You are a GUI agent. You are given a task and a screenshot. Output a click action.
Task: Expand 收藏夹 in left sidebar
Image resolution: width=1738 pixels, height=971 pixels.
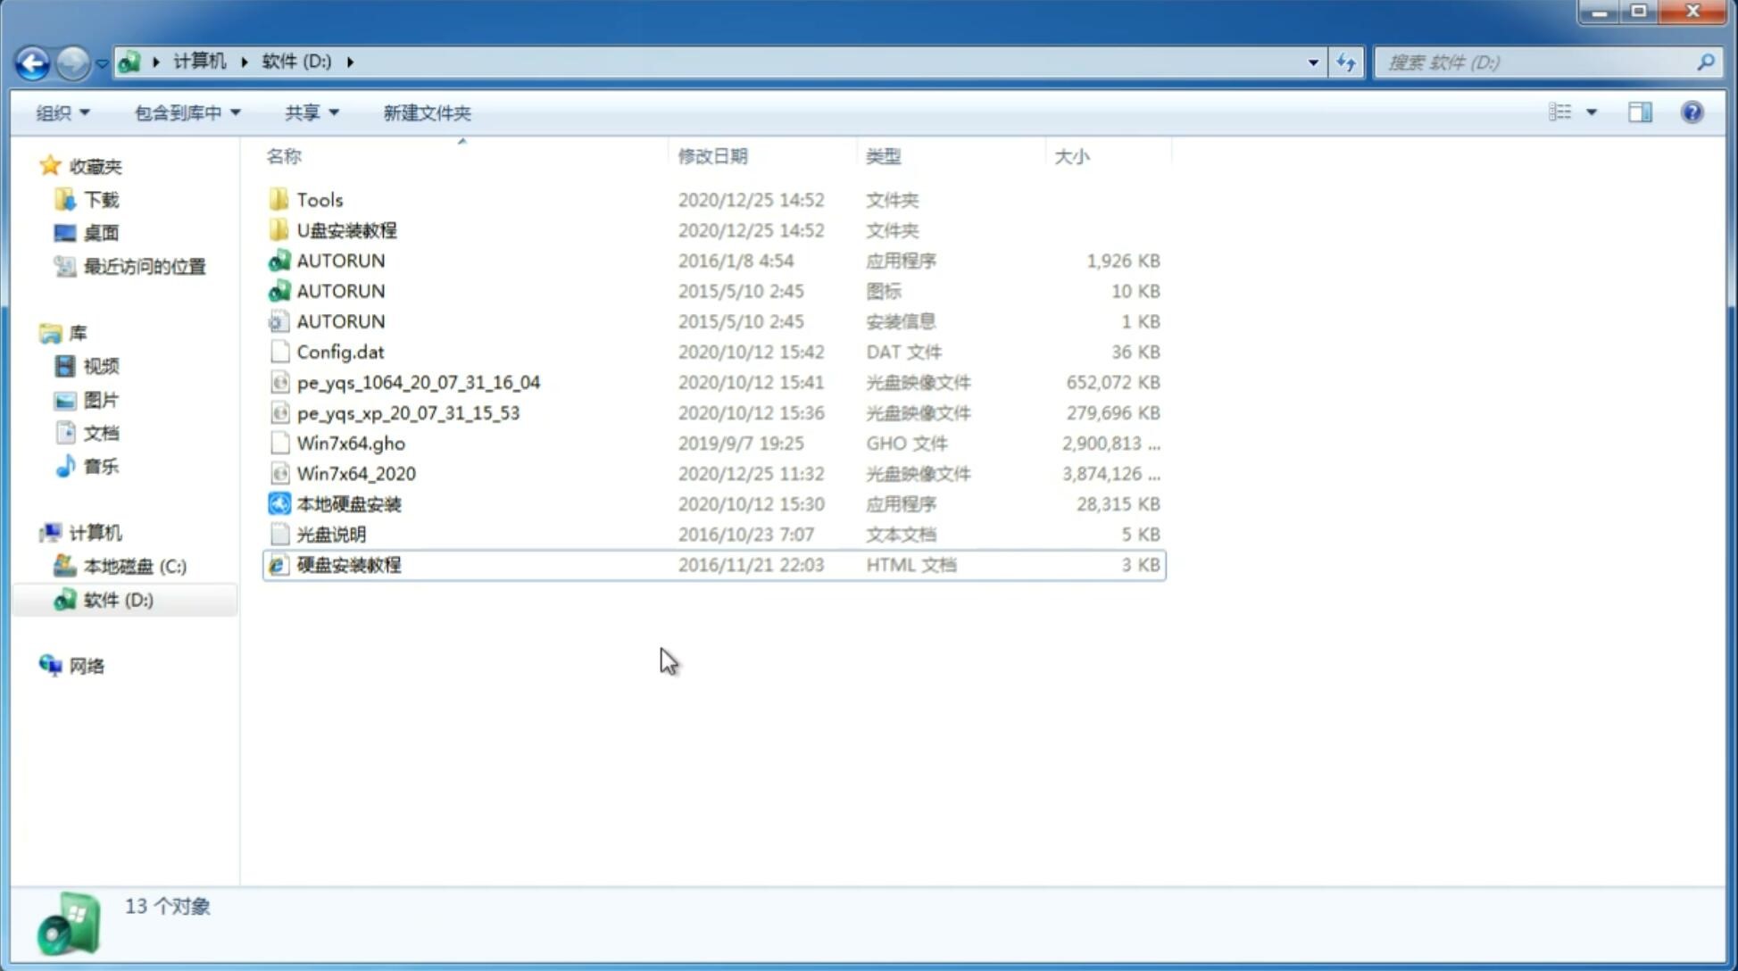(x=32, y=166)
